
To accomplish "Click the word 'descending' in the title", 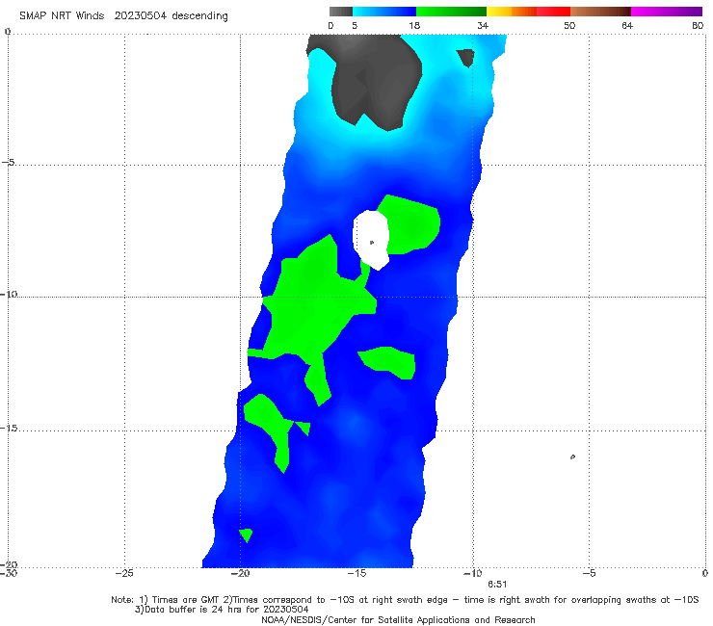I will point(199,16).
